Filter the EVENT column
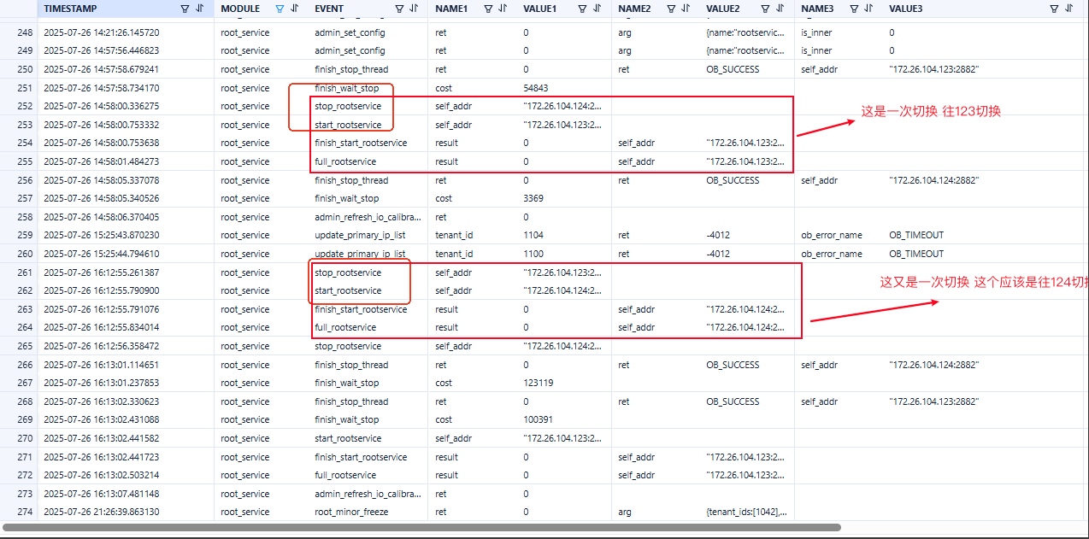The image size is (1089, 539). (x=398, y=9)
